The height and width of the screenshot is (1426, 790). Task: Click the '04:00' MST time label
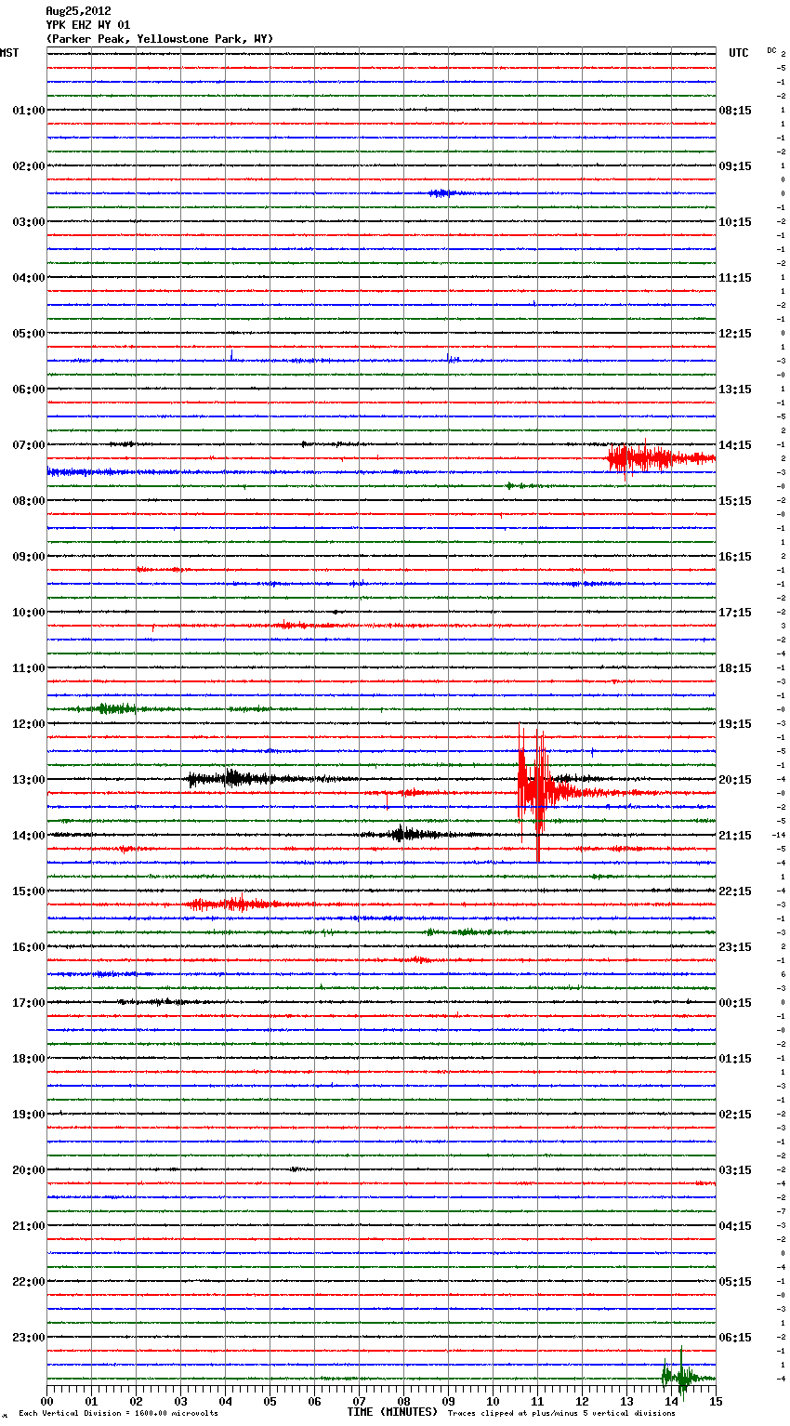pos(29,278)
